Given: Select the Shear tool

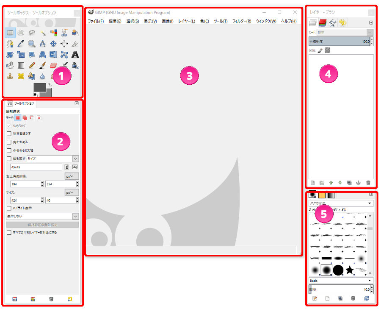Looking at the screenshot, I should click(x=32, y=55).
